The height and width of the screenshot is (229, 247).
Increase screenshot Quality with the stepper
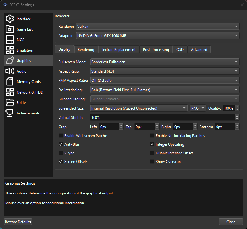[237, 106]
